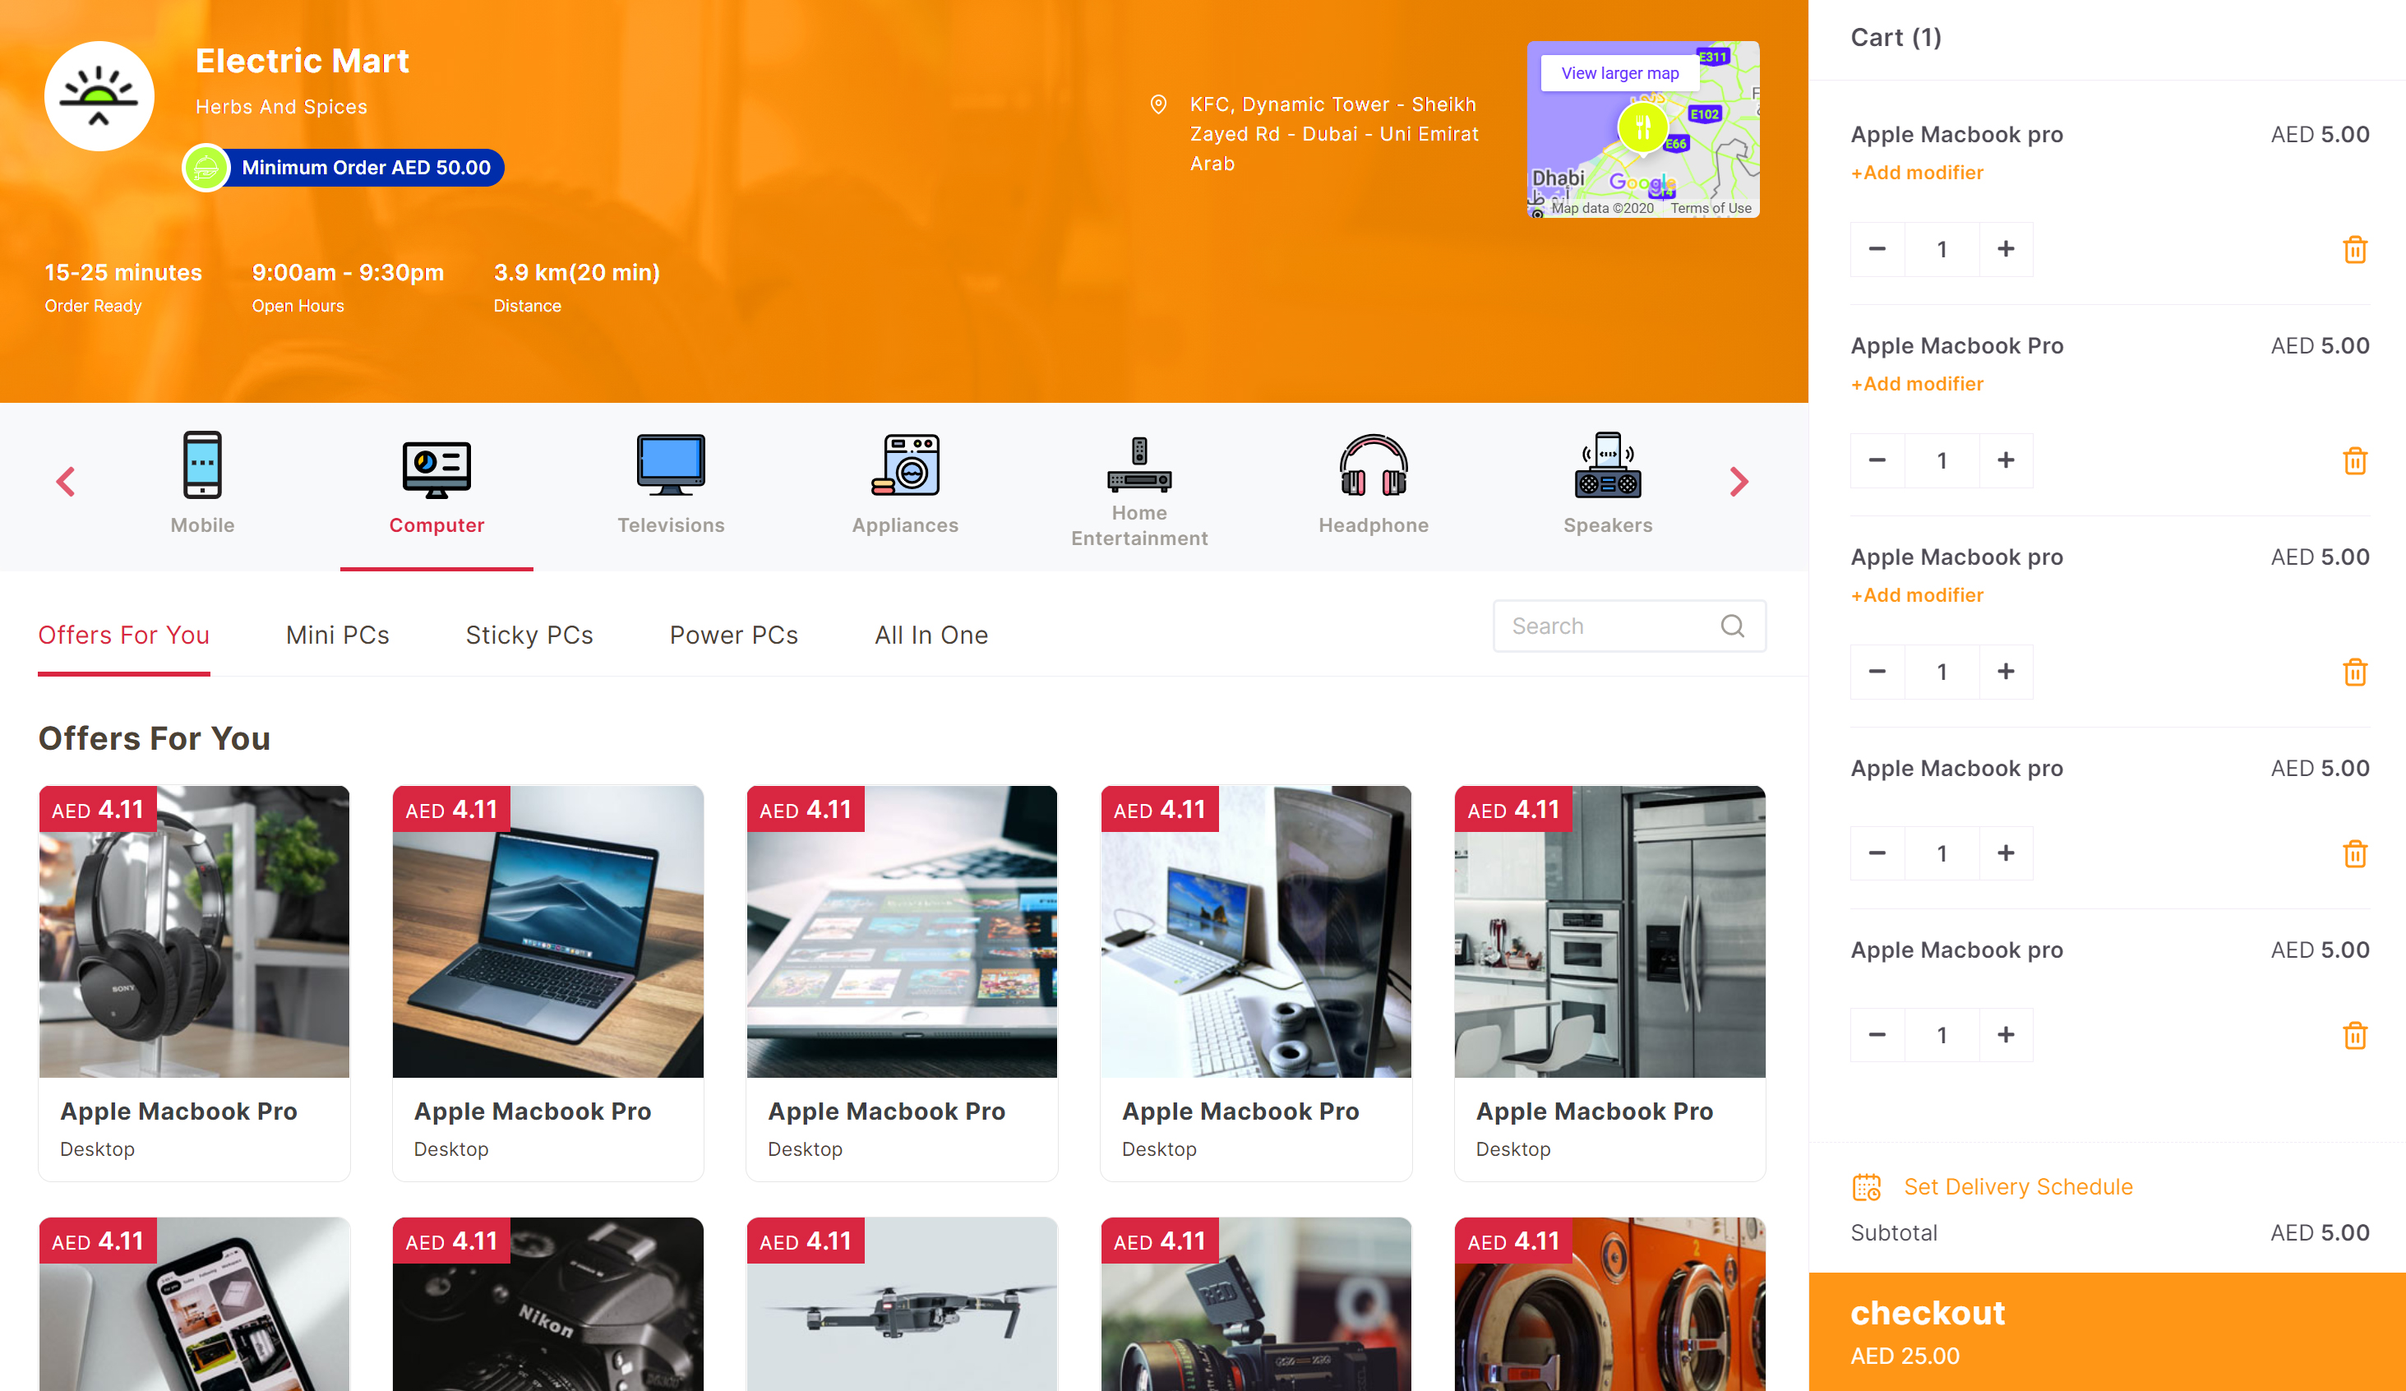
Task: Add modifier to first cart item
Action: pos(1916,173)
